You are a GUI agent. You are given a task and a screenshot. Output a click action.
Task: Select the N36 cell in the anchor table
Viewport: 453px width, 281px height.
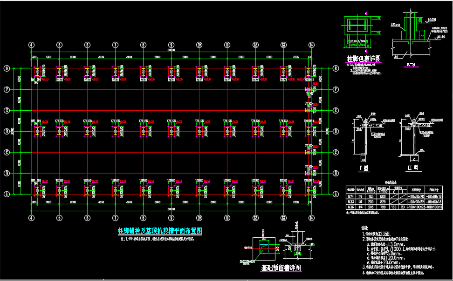[351, 207]
